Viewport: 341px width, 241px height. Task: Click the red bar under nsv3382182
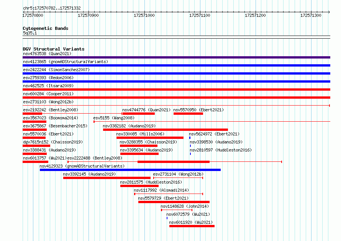[x=166, y=130]
